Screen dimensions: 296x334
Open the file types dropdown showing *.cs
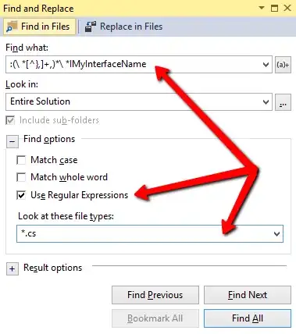pyautogui.click(x=276, y=234)
